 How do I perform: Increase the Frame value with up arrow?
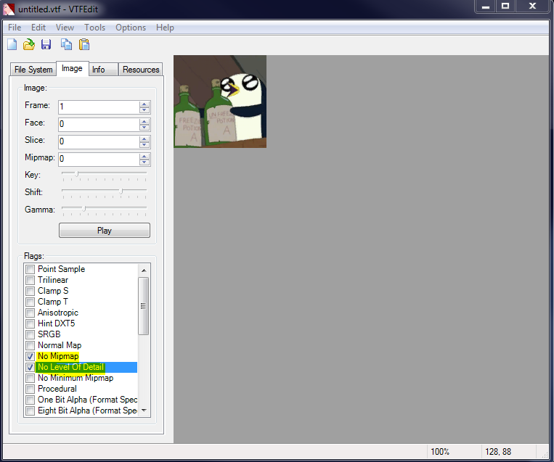144,104
